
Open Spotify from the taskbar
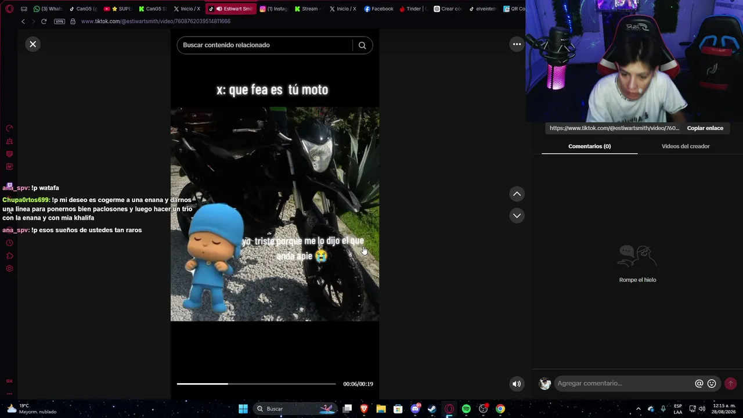pos(466,409)
